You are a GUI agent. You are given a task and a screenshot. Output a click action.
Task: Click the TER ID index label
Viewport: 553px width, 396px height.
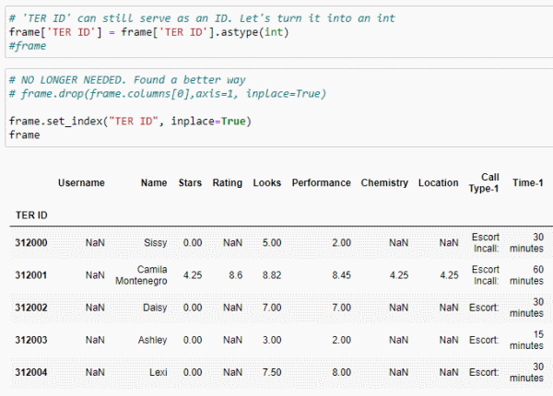(31, 215)
